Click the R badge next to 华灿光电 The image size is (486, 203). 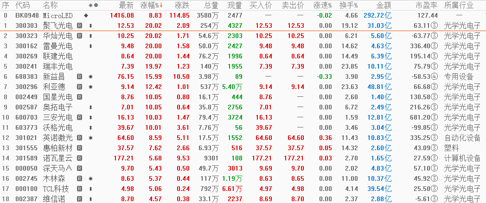pyautogui.click(x=80, y=36)
